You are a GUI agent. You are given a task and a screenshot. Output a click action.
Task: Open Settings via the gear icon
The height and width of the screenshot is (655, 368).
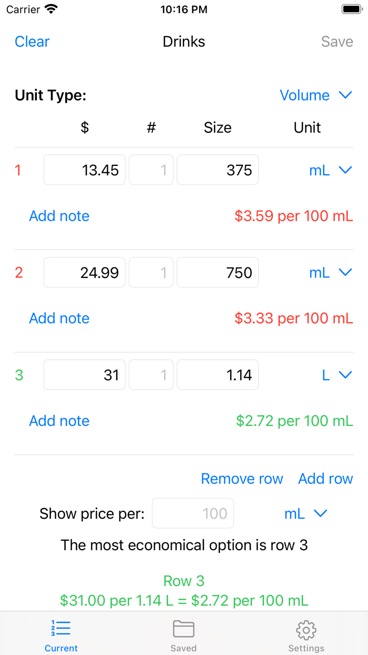pos(306,630)
